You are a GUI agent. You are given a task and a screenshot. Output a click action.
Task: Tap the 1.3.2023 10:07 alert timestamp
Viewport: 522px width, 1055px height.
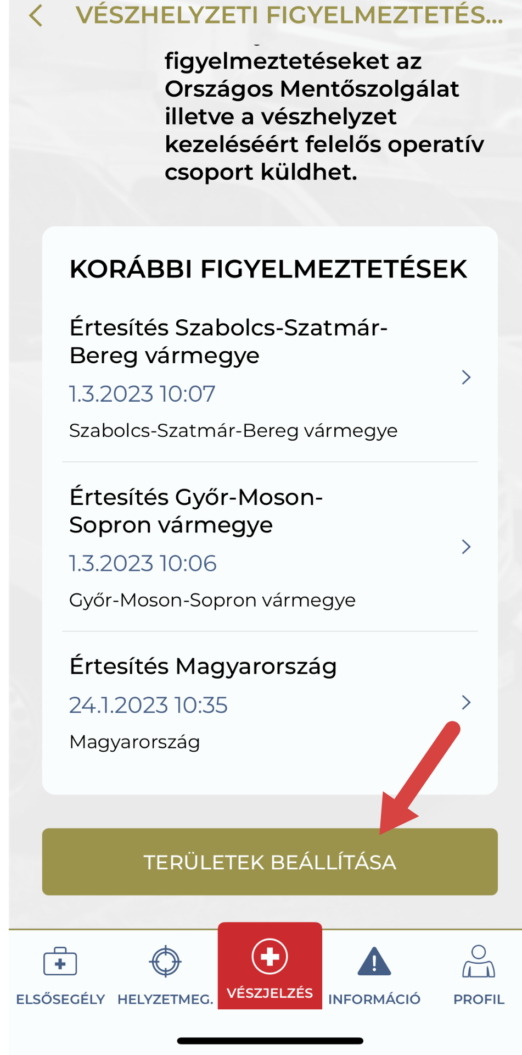[142, 394]
